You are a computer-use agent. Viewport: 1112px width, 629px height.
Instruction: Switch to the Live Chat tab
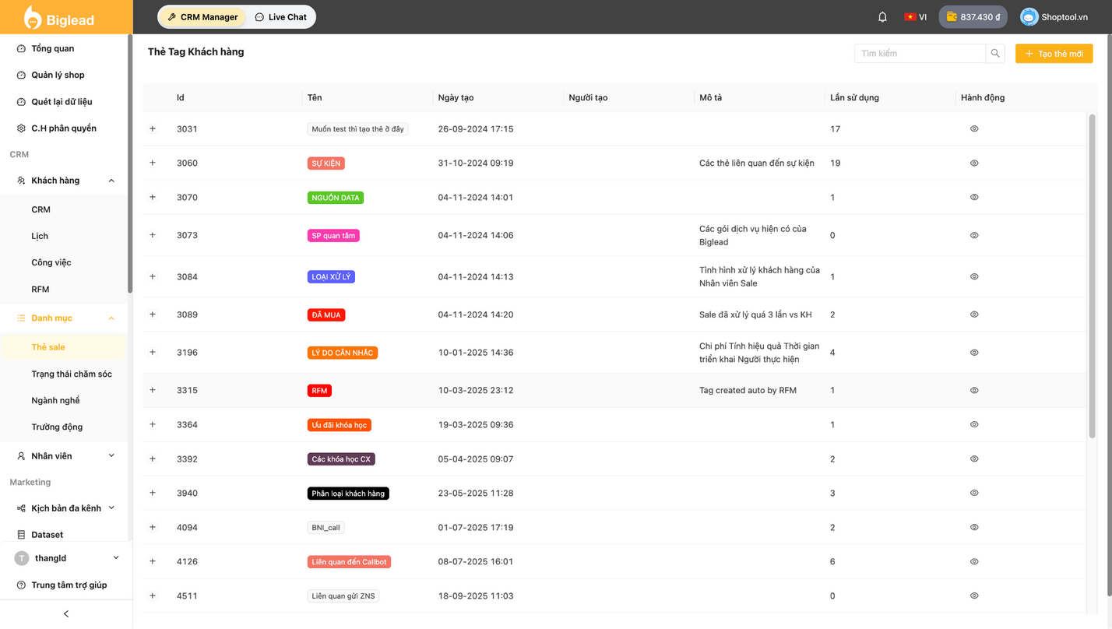(x=281, y=17)
